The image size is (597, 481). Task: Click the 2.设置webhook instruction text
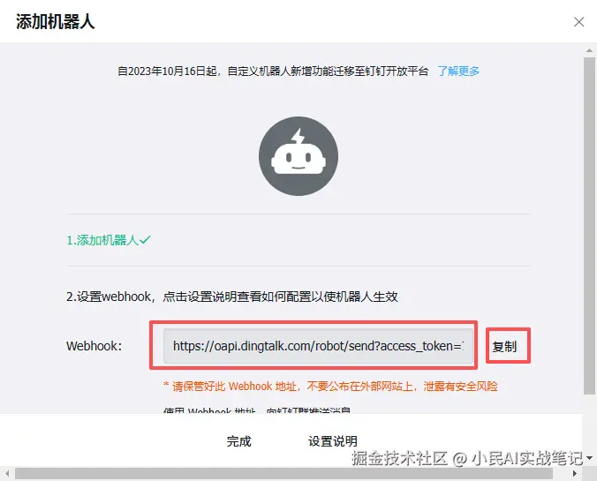232,297
